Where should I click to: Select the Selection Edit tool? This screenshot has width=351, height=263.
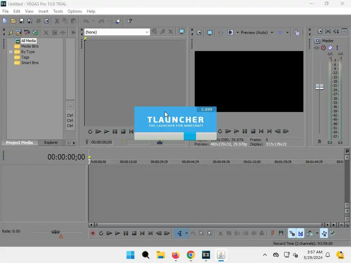(202, 233)
